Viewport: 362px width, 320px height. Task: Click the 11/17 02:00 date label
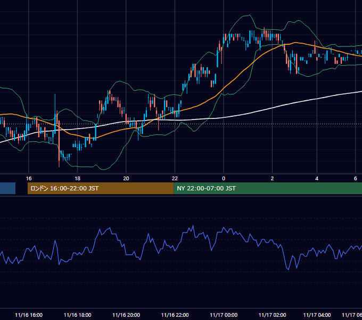272,315
